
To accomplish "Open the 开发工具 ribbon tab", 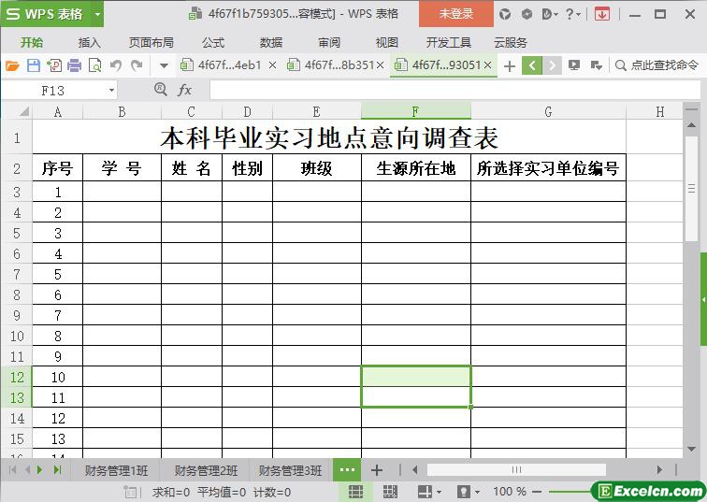I will pyautogui.click(x=449, y=43).
